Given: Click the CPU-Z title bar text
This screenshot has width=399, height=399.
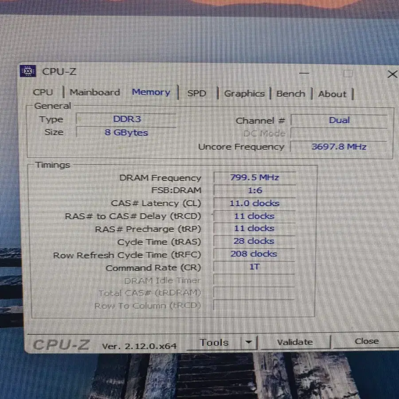Looking at the screenshot, I should pos(59,72).
